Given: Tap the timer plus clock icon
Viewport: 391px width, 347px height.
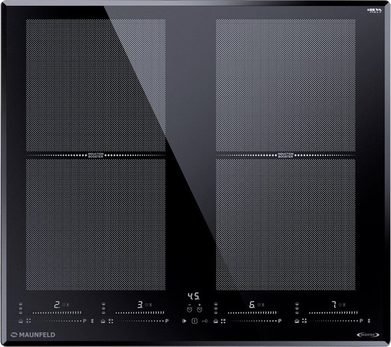Looking at the screenshot, I should click(x=199, y=309).
